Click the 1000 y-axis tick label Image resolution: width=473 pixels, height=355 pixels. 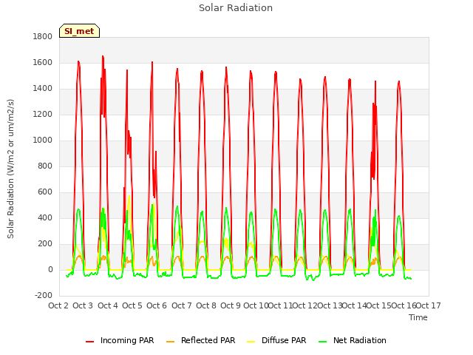(43, 140)
